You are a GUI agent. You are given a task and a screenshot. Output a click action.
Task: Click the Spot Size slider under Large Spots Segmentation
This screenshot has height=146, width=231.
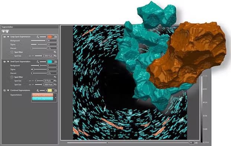coord(39,56)
